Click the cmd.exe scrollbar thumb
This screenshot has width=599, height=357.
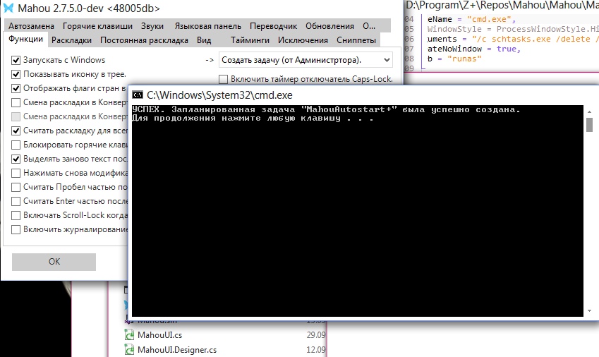589,125
